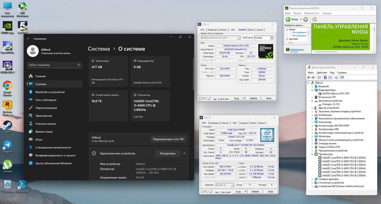Click the Система breadcrumb in the Settings header
This screenshot has height=204, width=381.
[x=99, y=49]
